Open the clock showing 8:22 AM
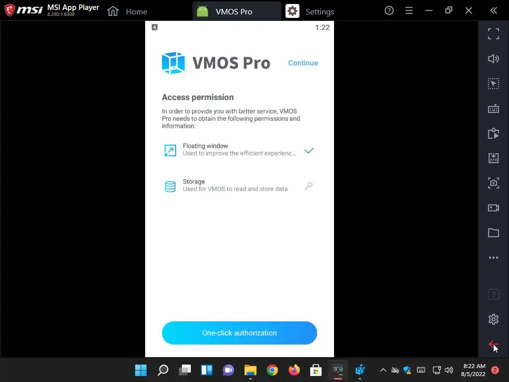Screen dimensions: 509x382 [473, 370]
